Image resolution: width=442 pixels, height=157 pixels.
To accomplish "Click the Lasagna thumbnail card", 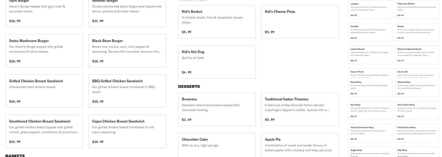I will click(370, 9).
